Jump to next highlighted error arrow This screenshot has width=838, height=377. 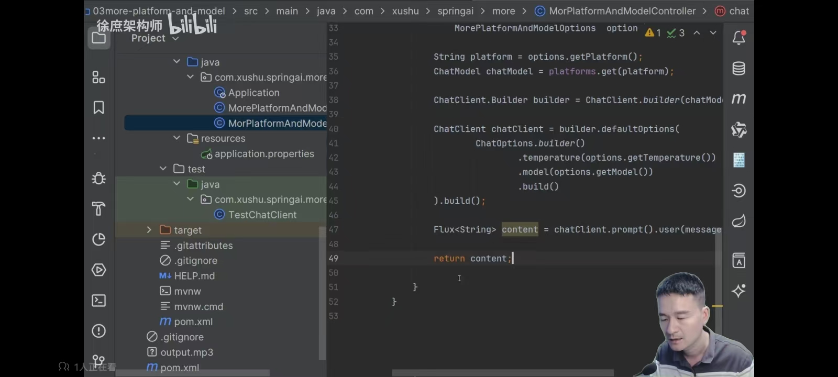pyautogui.click(x=713, y=32)
